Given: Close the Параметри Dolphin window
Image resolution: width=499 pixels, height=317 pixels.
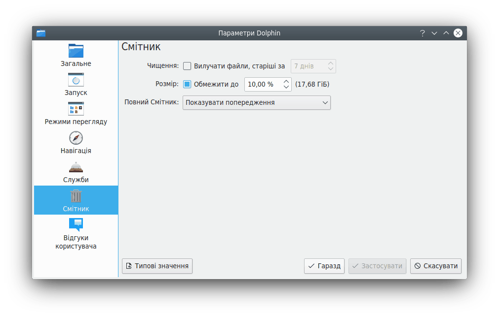Looking at the screenshot, I should click(458, 33).
